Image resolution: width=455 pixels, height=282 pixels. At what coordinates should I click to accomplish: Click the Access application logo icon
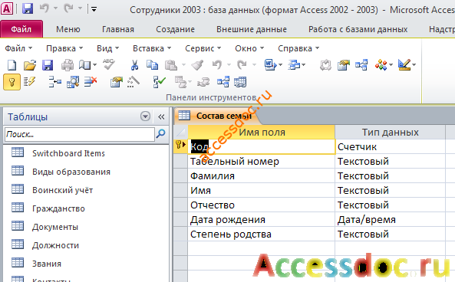pyautogui.click(x=7, y=8)
